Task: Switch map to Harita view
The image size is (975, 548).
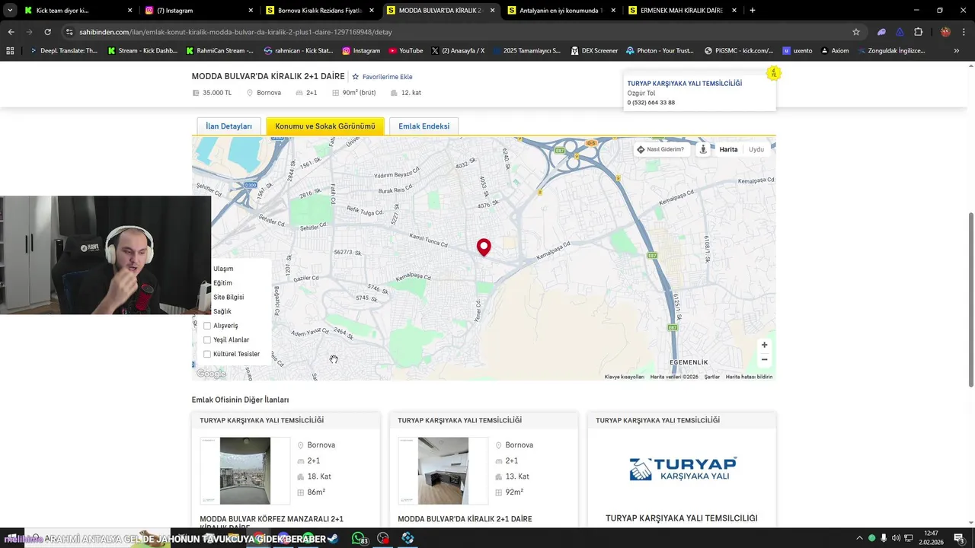Action: (728, 149)
